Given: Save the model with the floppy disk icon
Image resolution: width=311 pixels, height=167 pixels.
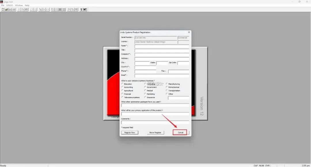Looking at the screenshot, I should coord(10,9).
